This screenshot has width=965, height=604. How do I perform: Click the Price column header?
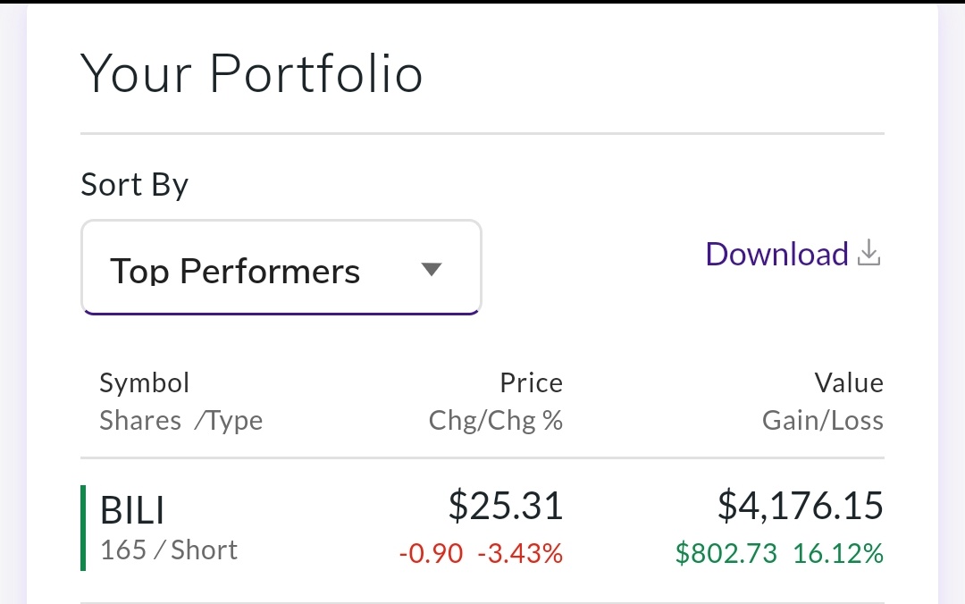[531, 383]
